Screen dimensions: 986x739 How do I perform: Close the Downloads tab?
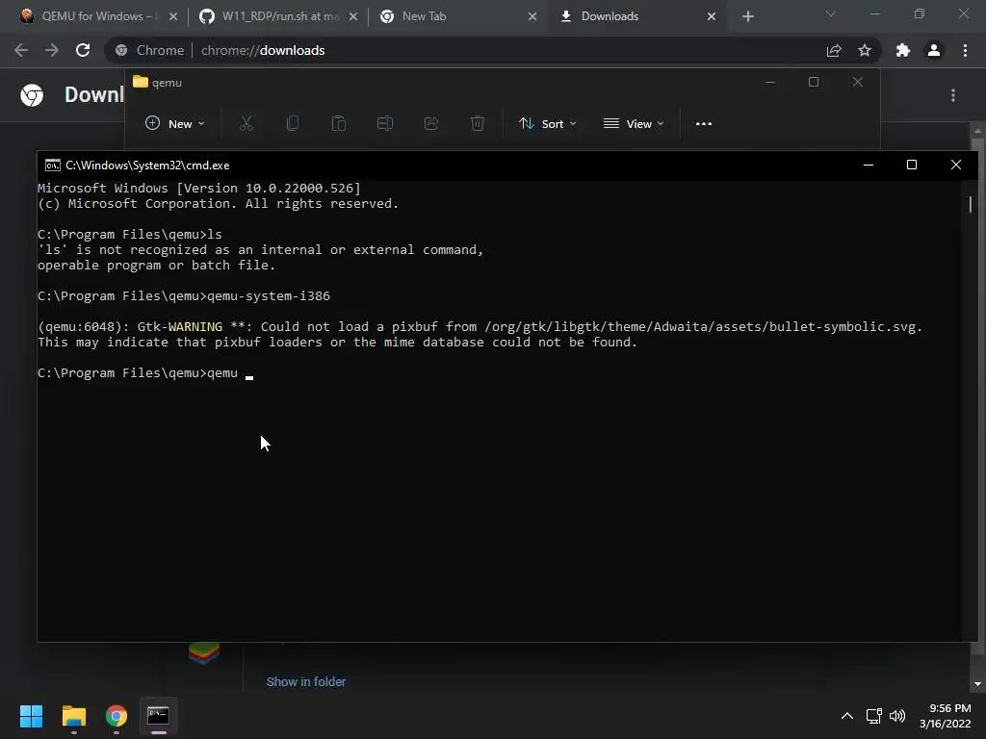712,16
